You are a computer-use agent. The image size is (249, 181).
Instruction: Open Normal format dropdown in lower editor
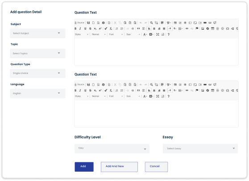click(99, 96)
